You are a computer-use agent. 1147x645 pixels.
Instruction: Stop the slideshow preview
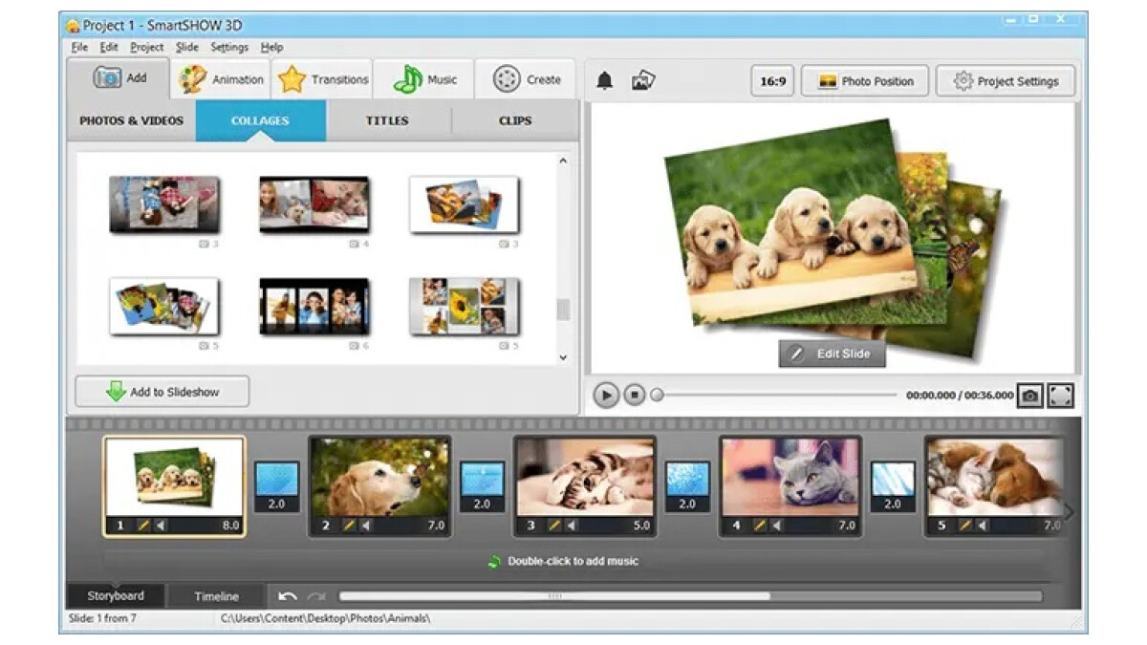point(635,395)
